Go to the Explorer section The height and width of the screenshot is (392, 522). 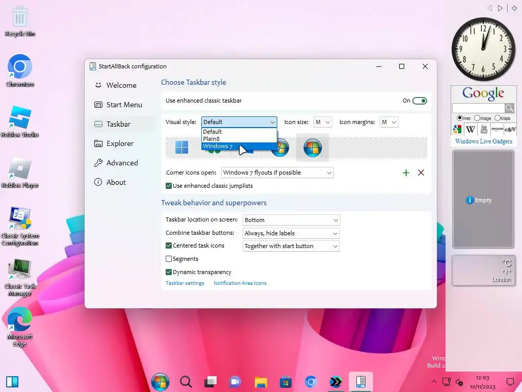tap(121, 143)
